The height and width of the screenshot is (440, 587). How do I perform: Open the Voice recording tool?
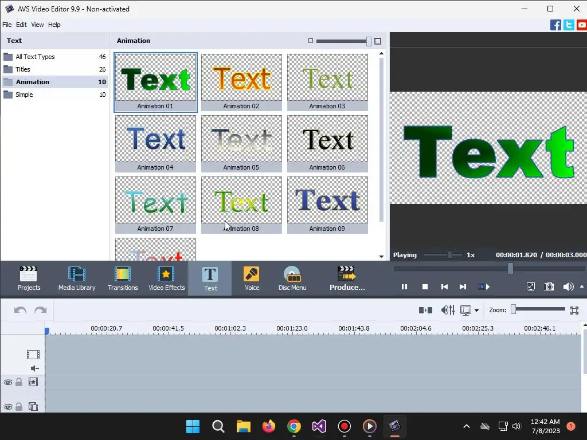252,278
